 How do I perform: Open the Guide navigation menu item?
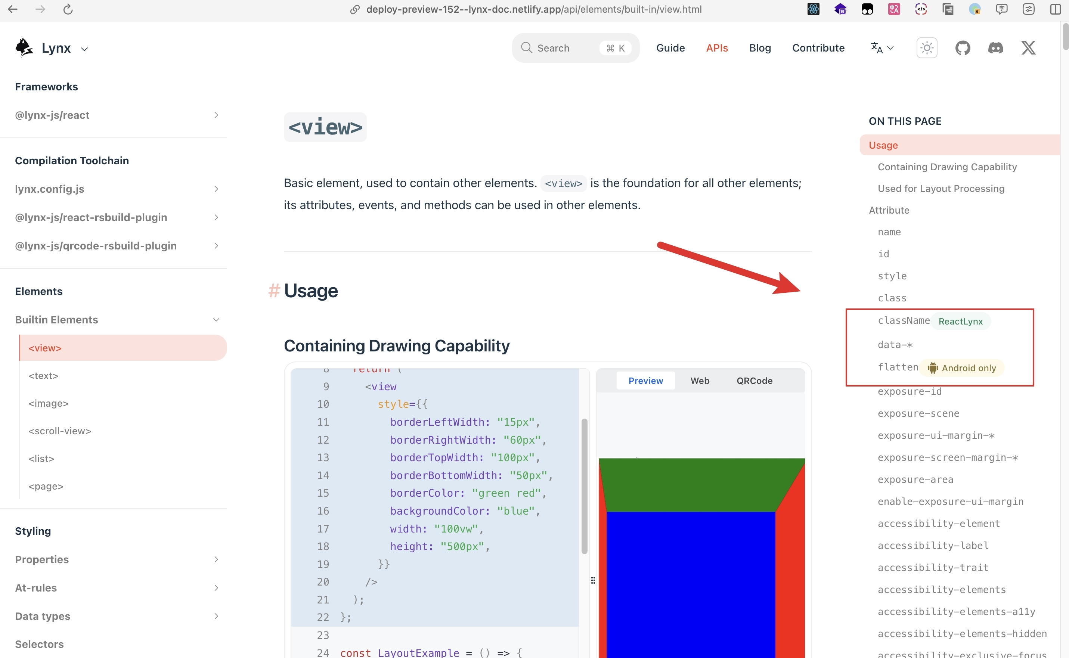tap(670, 48)
